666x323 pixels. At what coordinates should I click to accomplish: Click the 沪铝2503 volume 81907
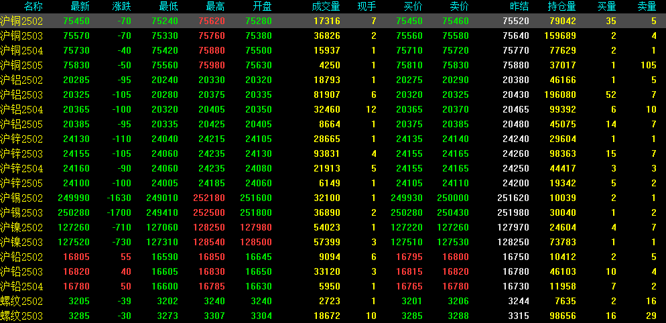[327, 94]
